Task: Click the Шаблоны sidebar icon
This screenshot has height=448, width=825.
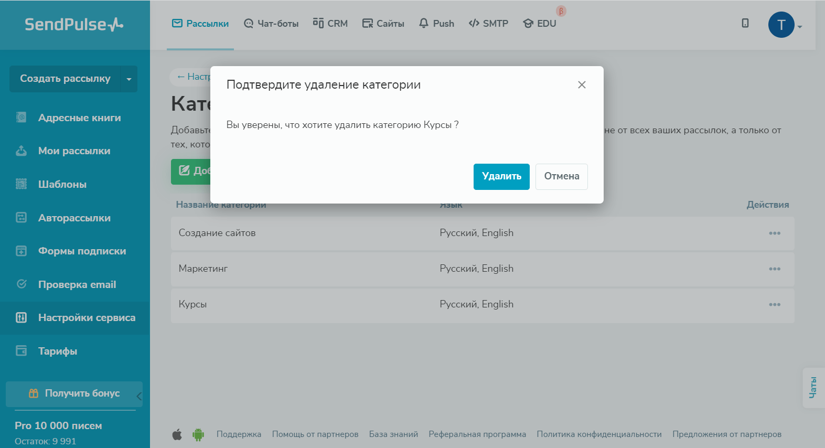Action: point(22,184)
